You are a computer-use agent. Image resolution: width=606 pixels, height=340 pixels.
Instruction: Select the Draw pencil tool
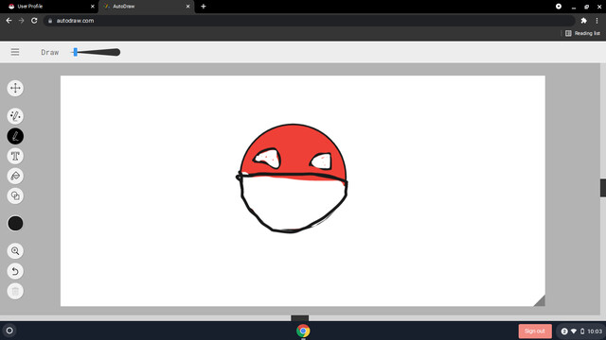coord(15,136)
